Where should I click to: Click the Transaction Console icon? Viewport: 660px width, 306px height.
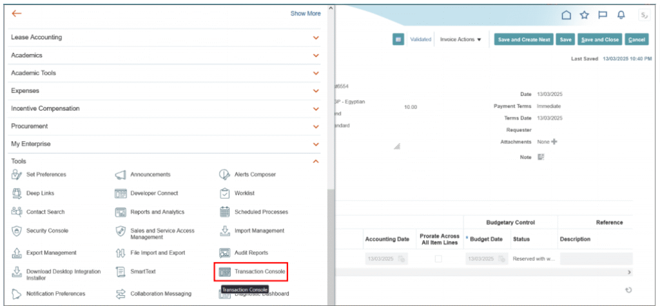coord(224,272)
